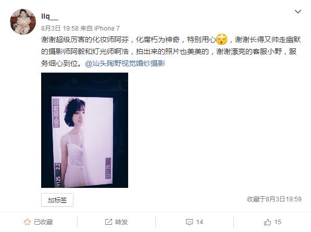Click the like count 15
Viewport: 311px width, 232px height.
coord(278,222)
